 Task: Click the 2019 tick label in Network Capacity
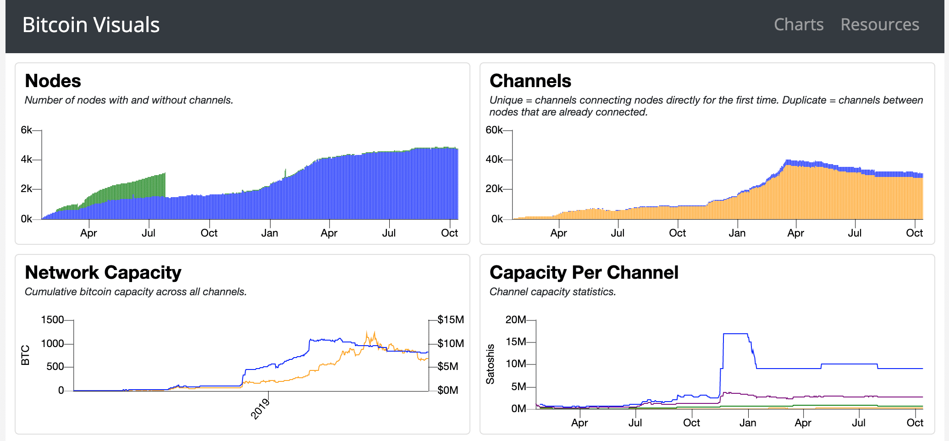260,409
